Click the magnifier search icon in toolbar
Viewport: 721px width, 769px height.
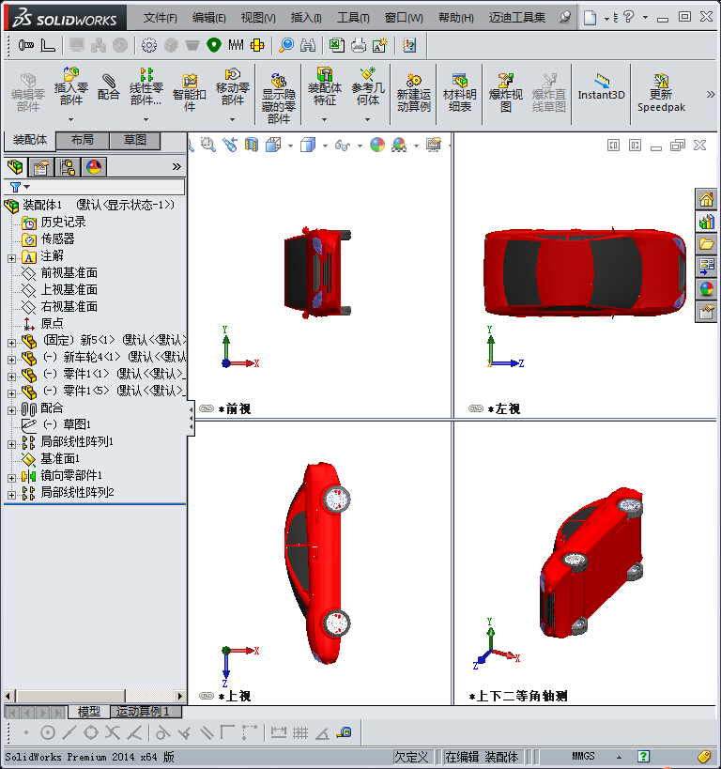pos(286,45)
